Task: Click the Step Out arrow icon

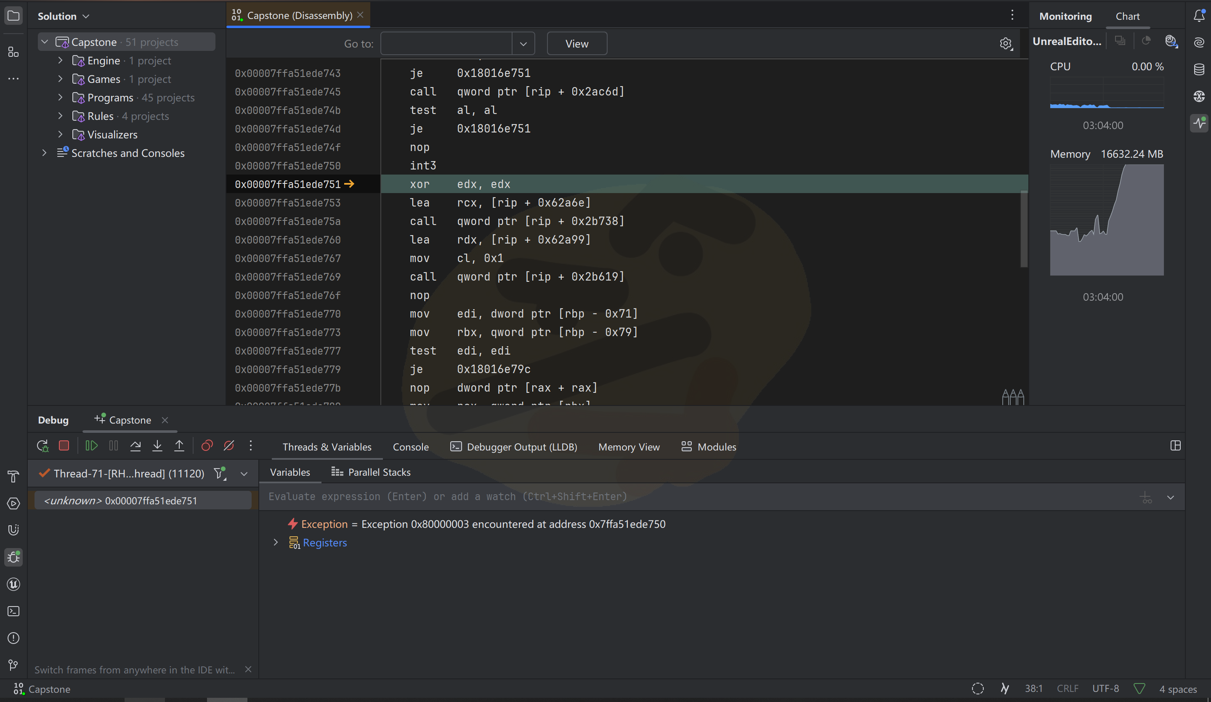Action: click(179, 446)
